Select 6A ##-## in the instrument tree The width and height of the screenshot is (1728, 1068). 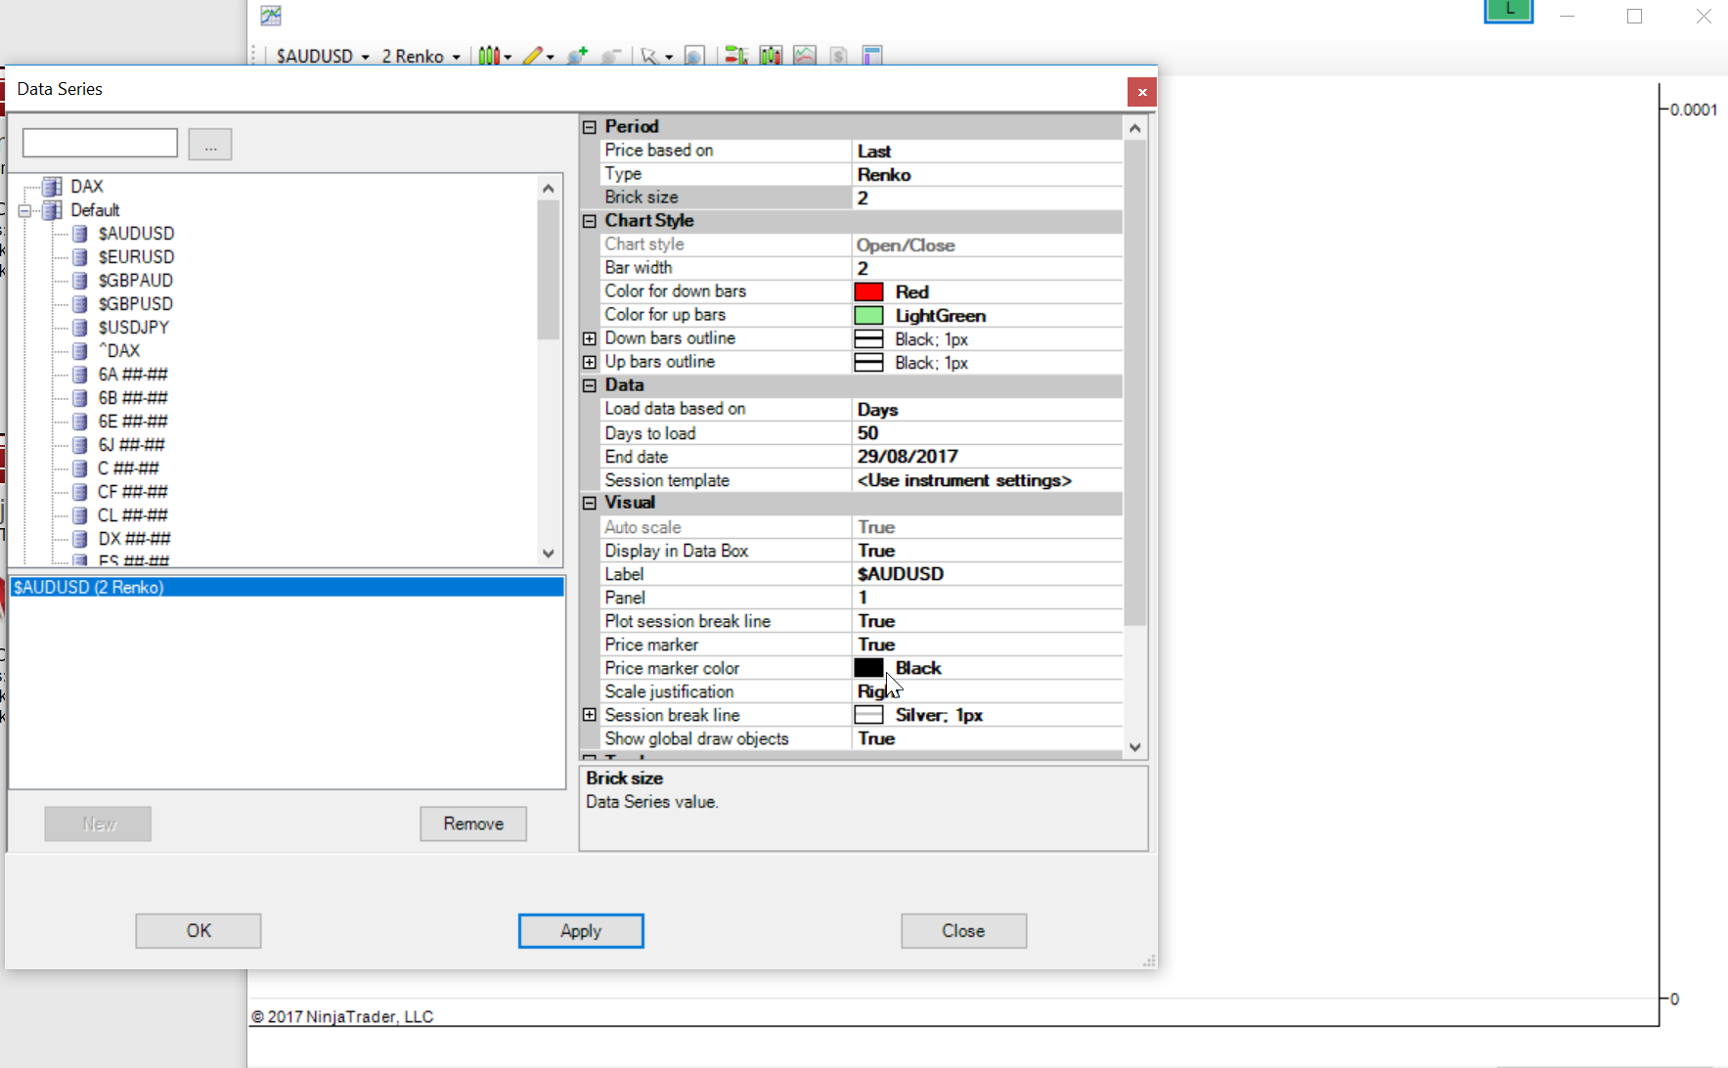click(x=132, y=375)
